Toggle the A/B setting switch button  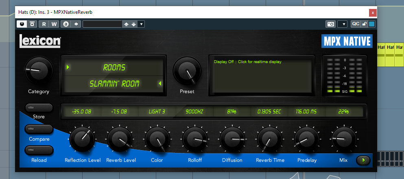pyautogui.click(x=66, y=24)
